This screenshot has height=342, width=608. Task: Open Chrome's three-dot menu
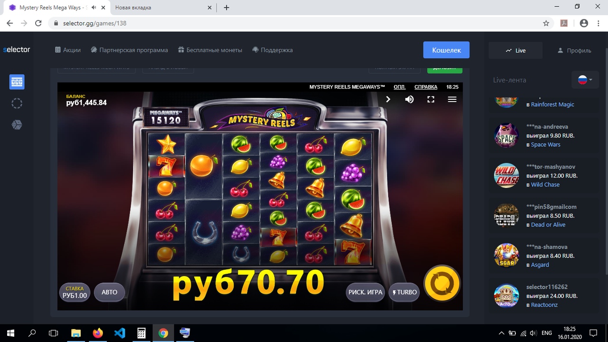point(598,23)
